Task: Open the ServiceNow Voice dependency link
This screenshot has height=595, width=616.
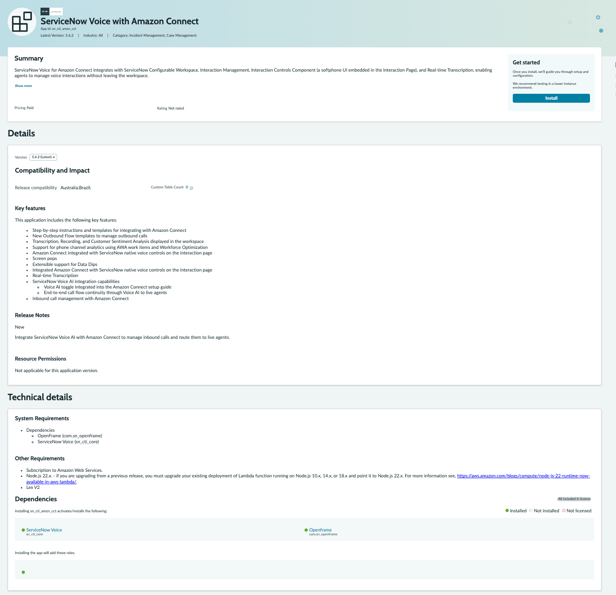Action: tap(44, 530)
